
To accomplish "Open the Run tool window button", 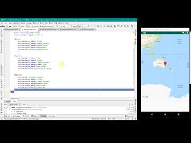I will click(7, 116).
